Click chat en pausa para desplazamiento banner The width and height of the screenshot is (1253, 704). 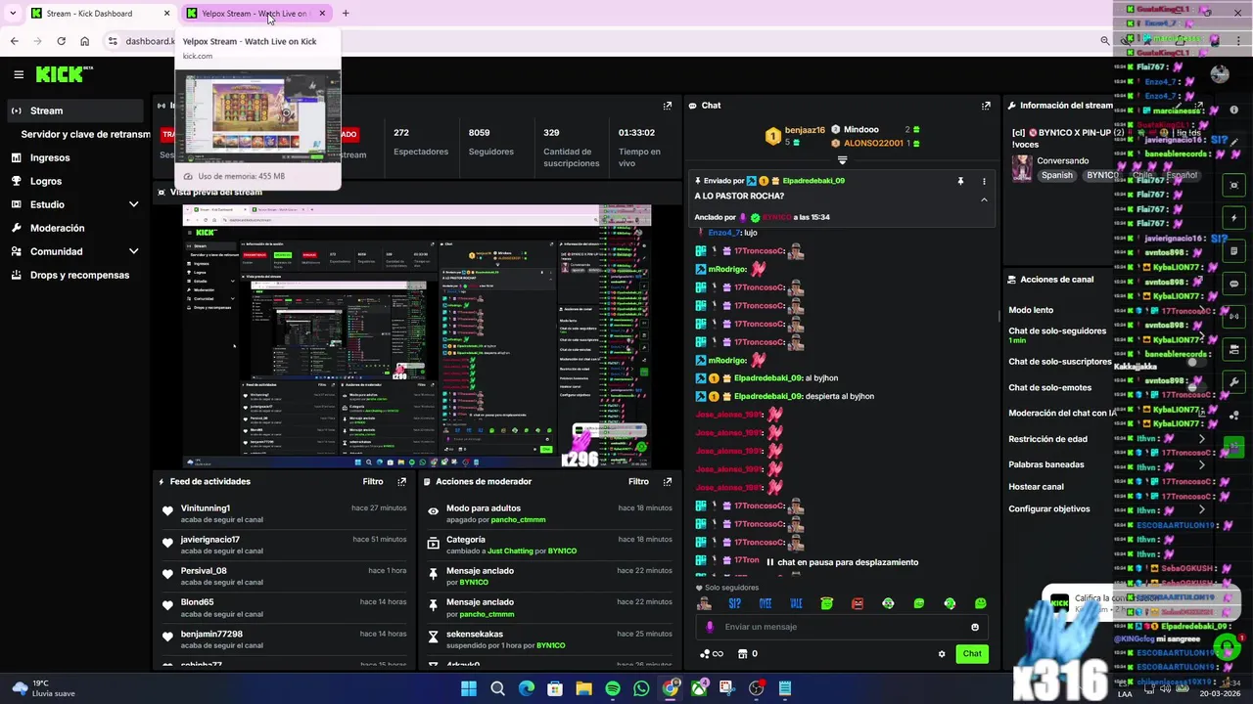[843, 562]
